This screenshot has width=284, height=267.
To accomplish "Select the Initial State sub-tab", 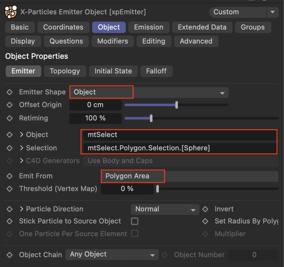I will [x=113, y=71].
